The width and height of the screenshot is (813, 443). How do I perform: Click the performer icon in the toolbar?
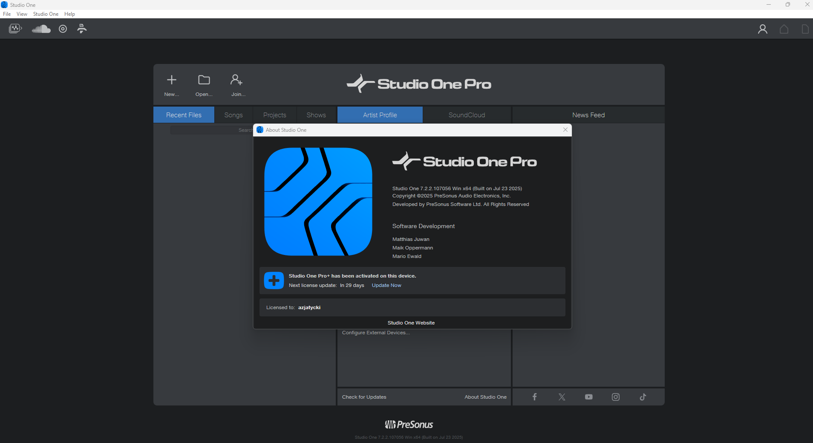(82, 29)
